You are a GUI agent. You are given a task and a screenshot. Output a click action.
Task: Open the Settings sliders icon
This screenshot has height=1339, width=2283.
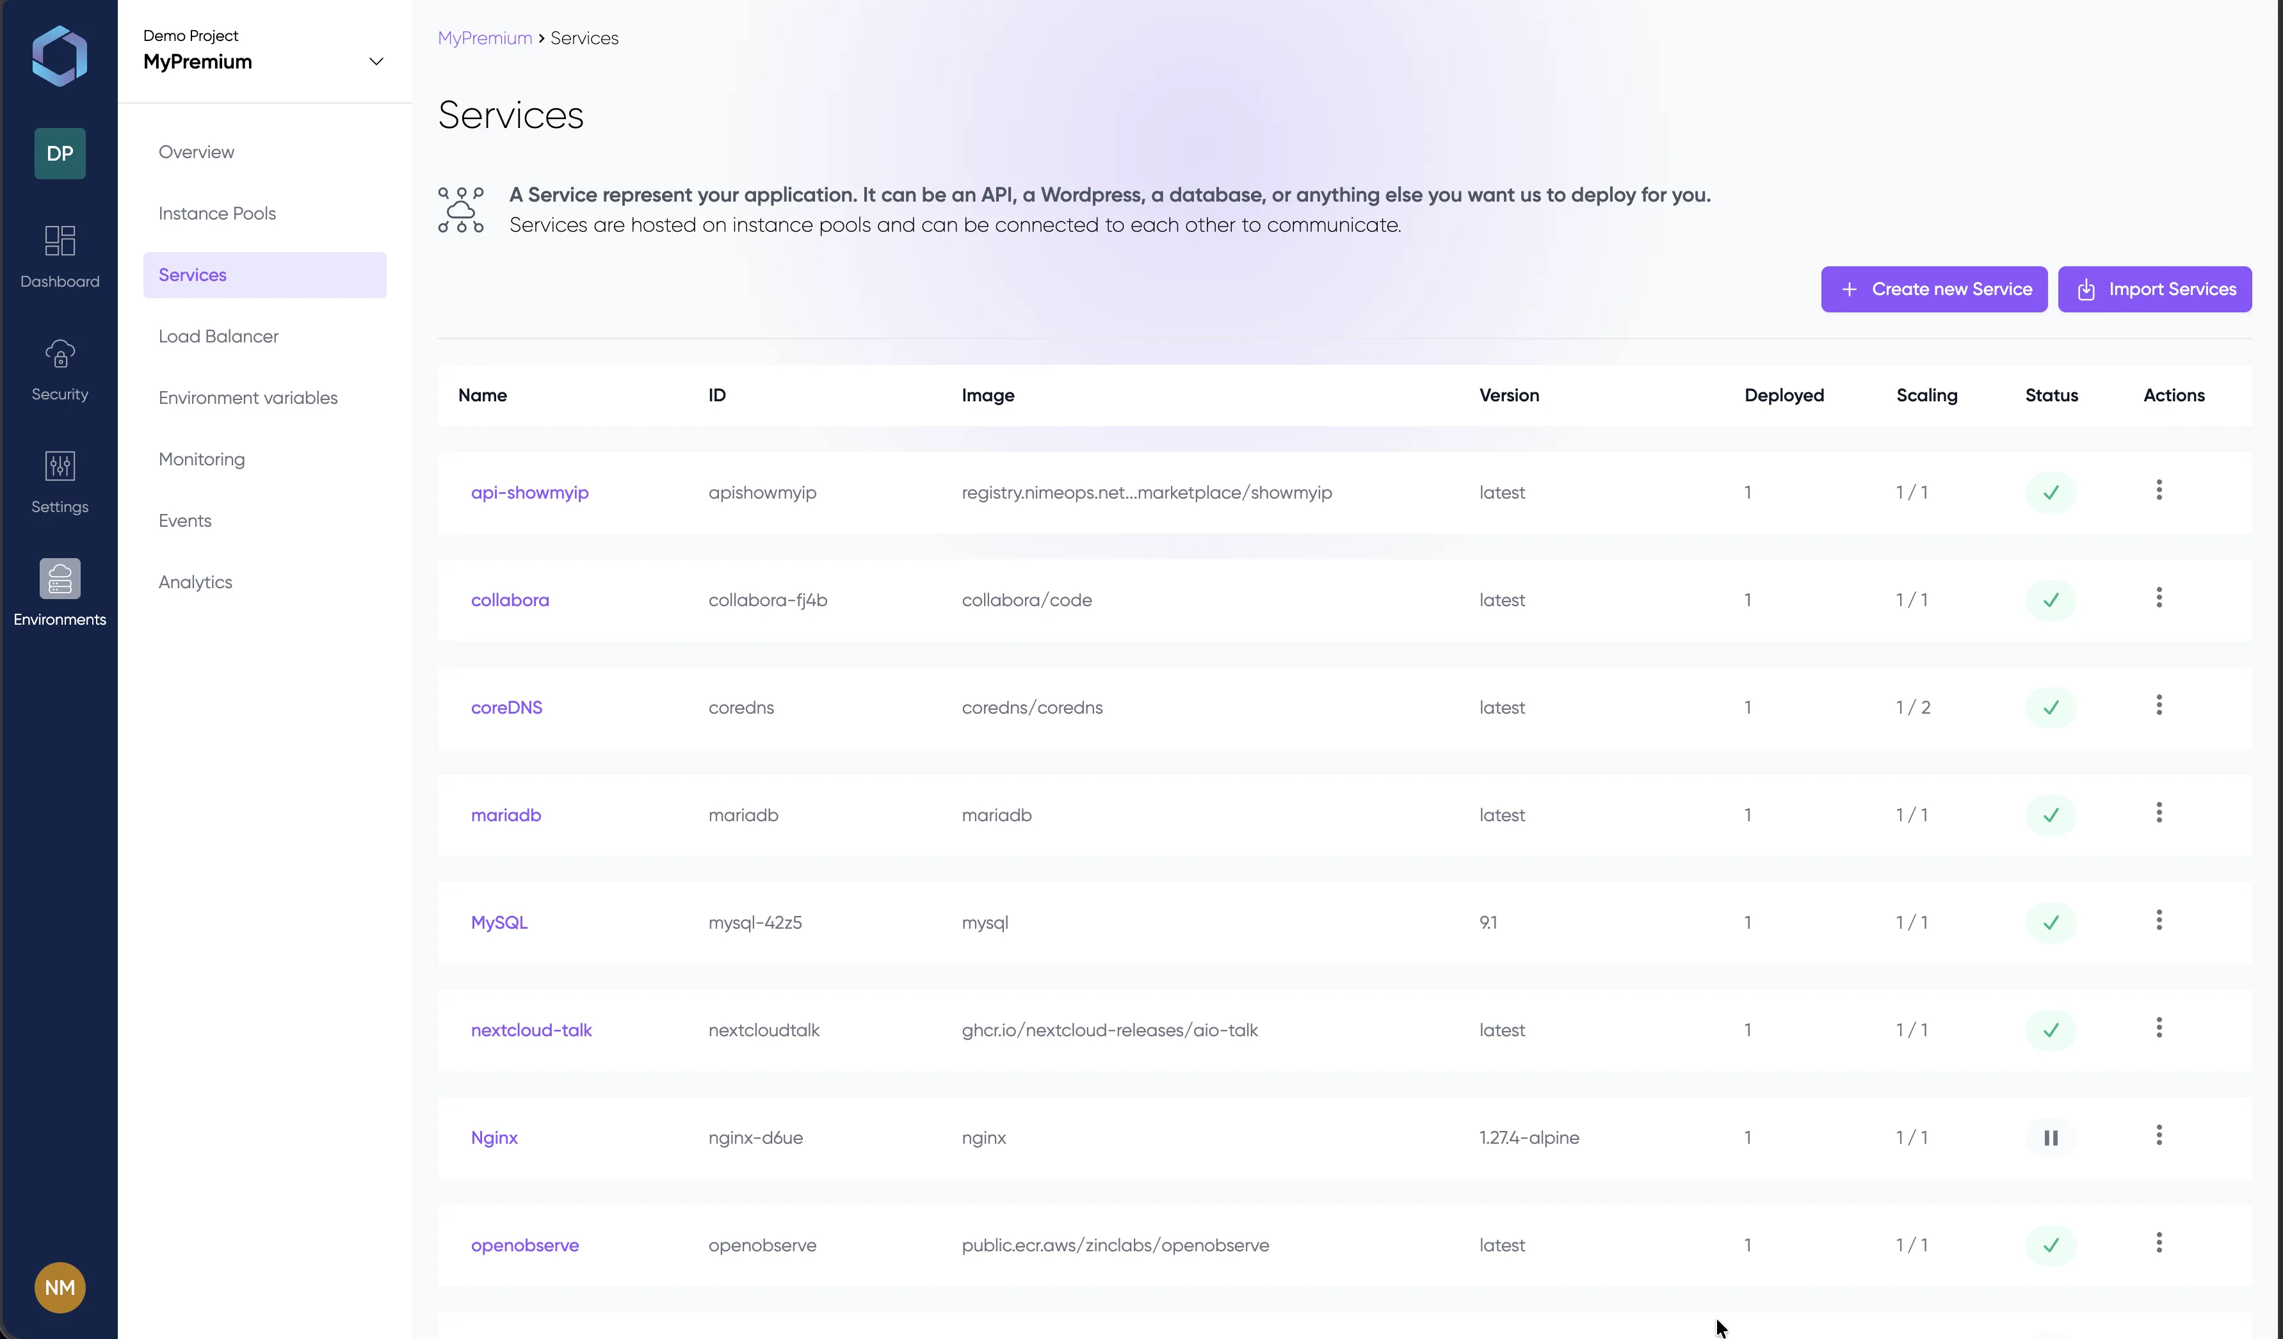[60, 467]
